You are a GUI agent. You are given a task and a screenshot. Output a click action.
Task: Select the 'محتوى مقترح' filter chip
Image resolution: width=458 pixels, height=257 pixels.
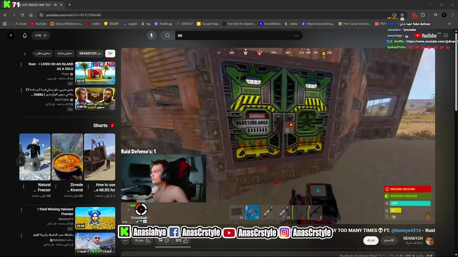click(42, 53)
